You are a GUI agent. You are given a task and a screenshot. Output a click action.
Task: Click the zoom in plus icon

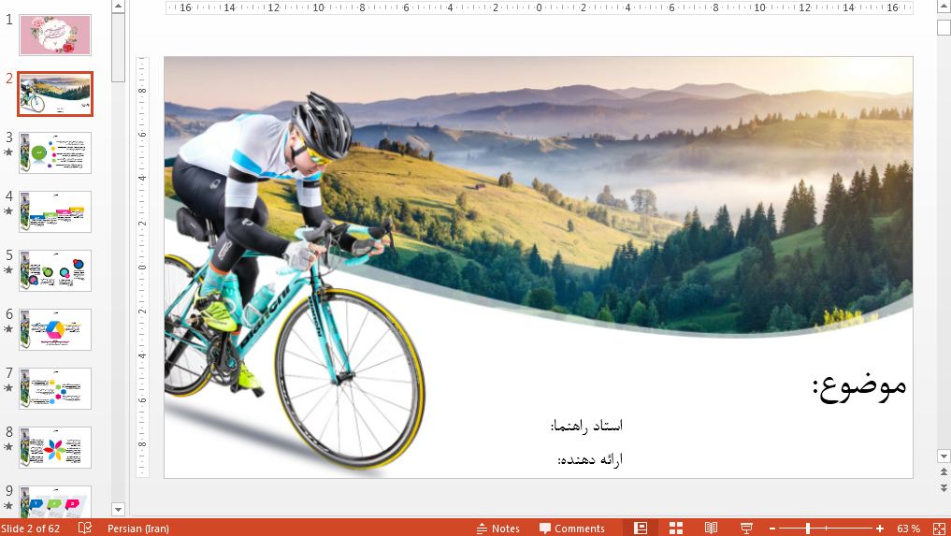[880, 529]
